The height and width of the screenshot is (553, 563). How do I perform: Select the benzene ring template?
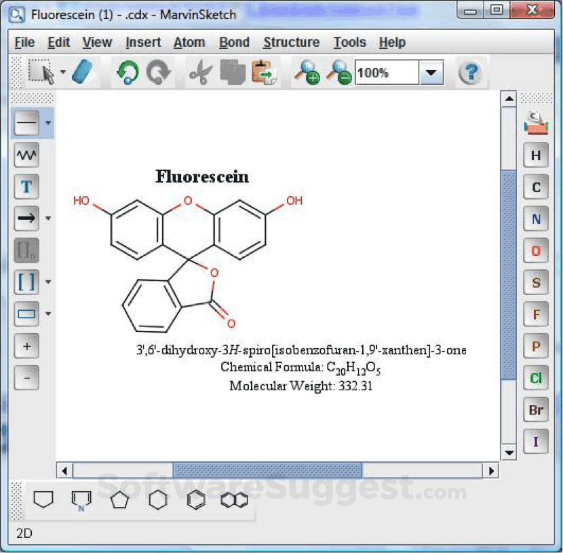pos(195,499)
